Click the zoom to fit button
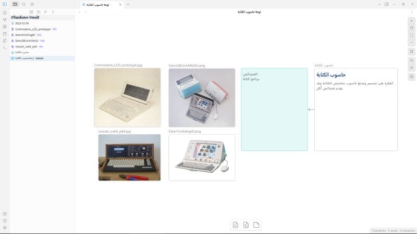417x234 pixels. click(411, 35)
